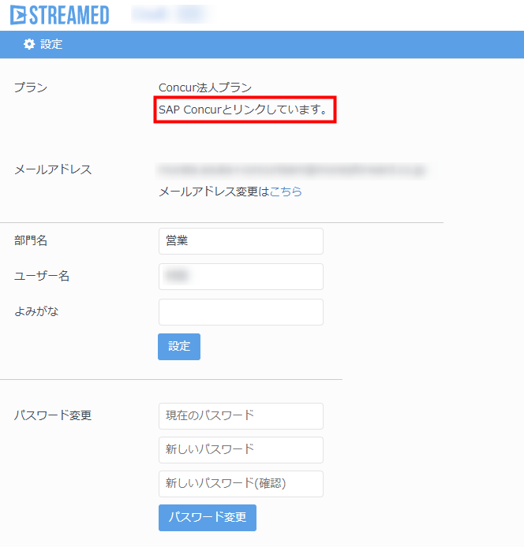Click into the よみがな input field
This screenshot has height=547, width=524.
[x=241, y=312]
